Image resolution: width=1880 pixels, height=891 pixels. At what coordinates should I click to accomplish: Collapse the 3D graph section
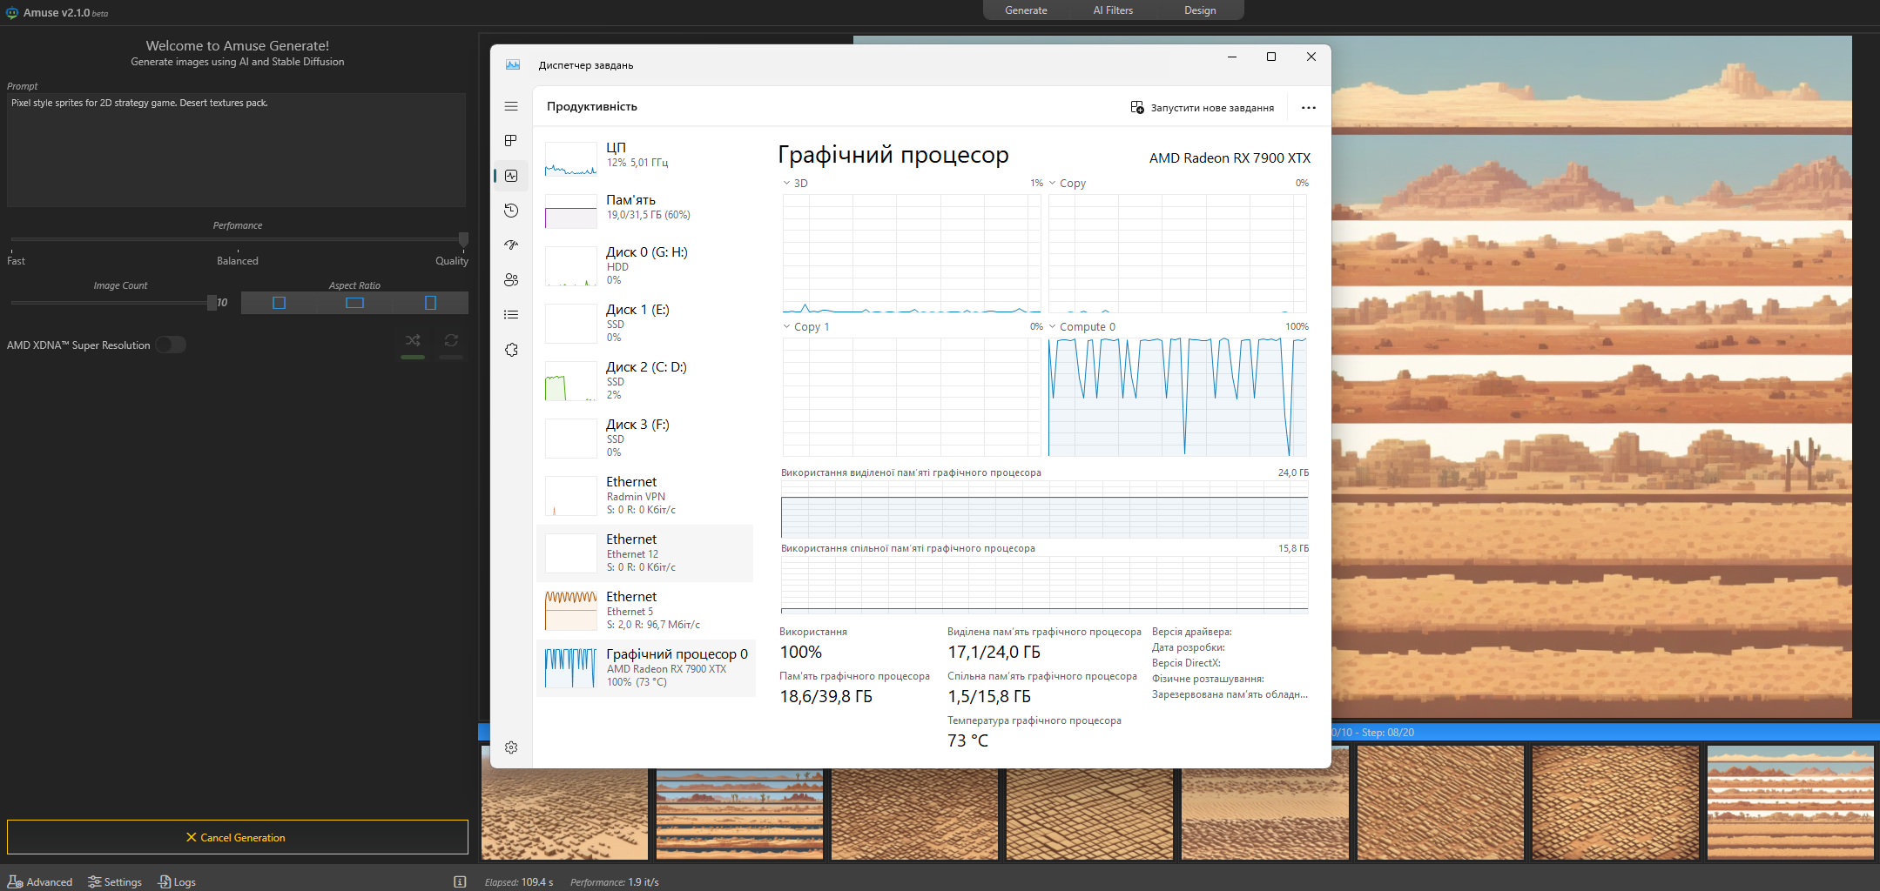(x=785, y=183)
